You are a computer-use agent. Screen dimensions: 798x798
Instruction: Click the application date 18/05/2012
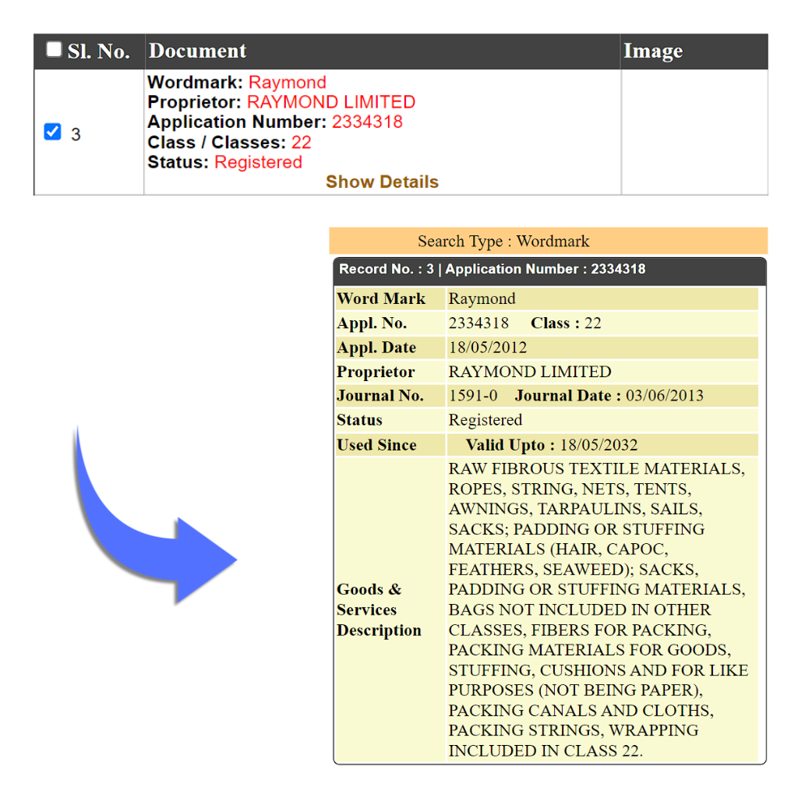(487, 348)
